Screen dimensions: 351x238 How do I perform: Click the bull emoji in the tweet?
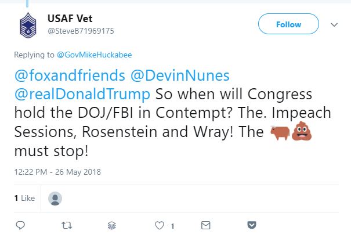pyautogui.click(x=280, y=132)
